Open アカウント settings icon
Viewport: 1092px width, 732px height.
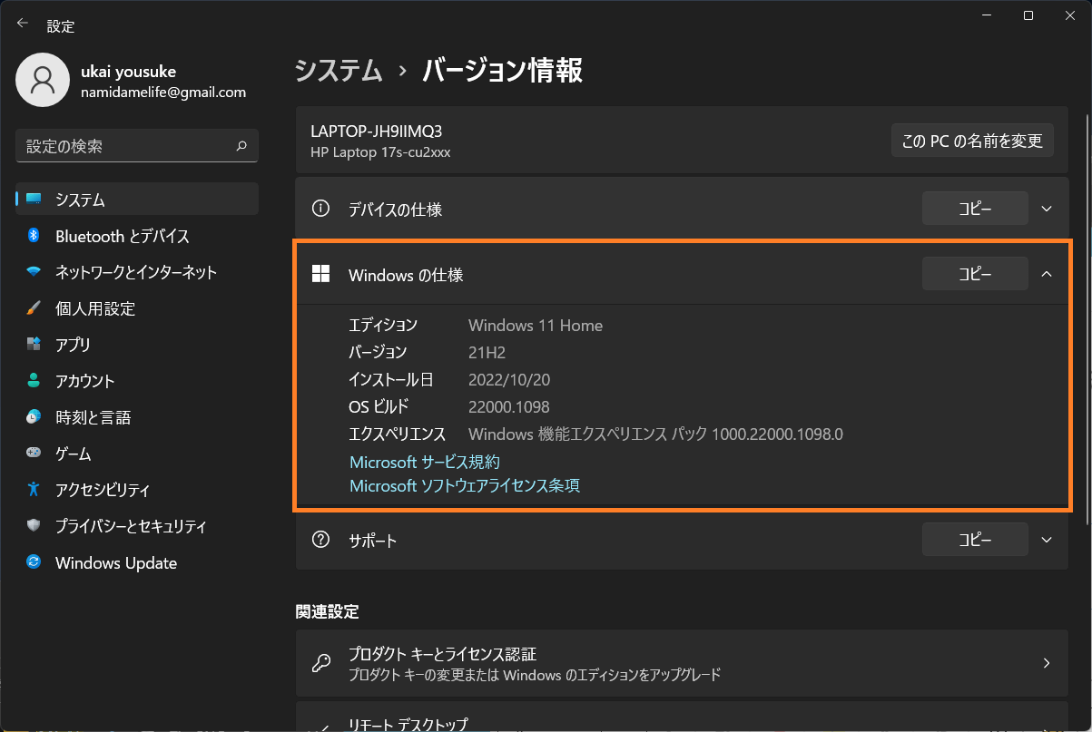33,381
